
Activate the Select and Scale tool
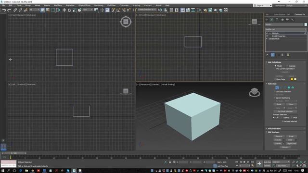75,10
